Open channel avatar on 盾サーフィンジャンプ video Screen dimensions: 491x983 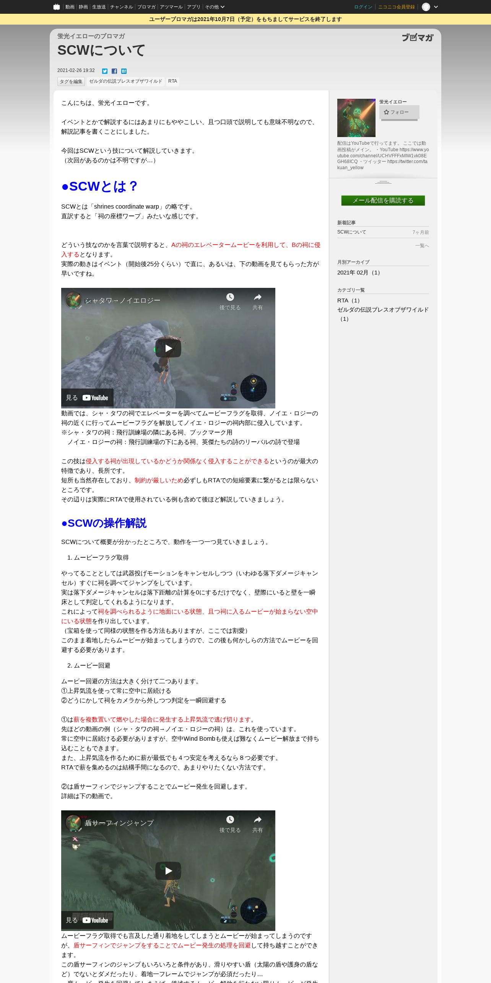(x=73, y=823)
